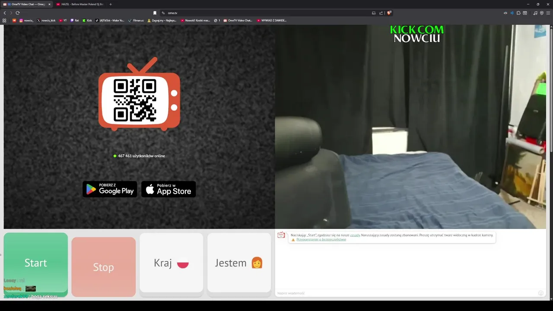Open the apps grid in bookmarks bar
This screenshot has width=553, height=311.
tap(4, 20)
